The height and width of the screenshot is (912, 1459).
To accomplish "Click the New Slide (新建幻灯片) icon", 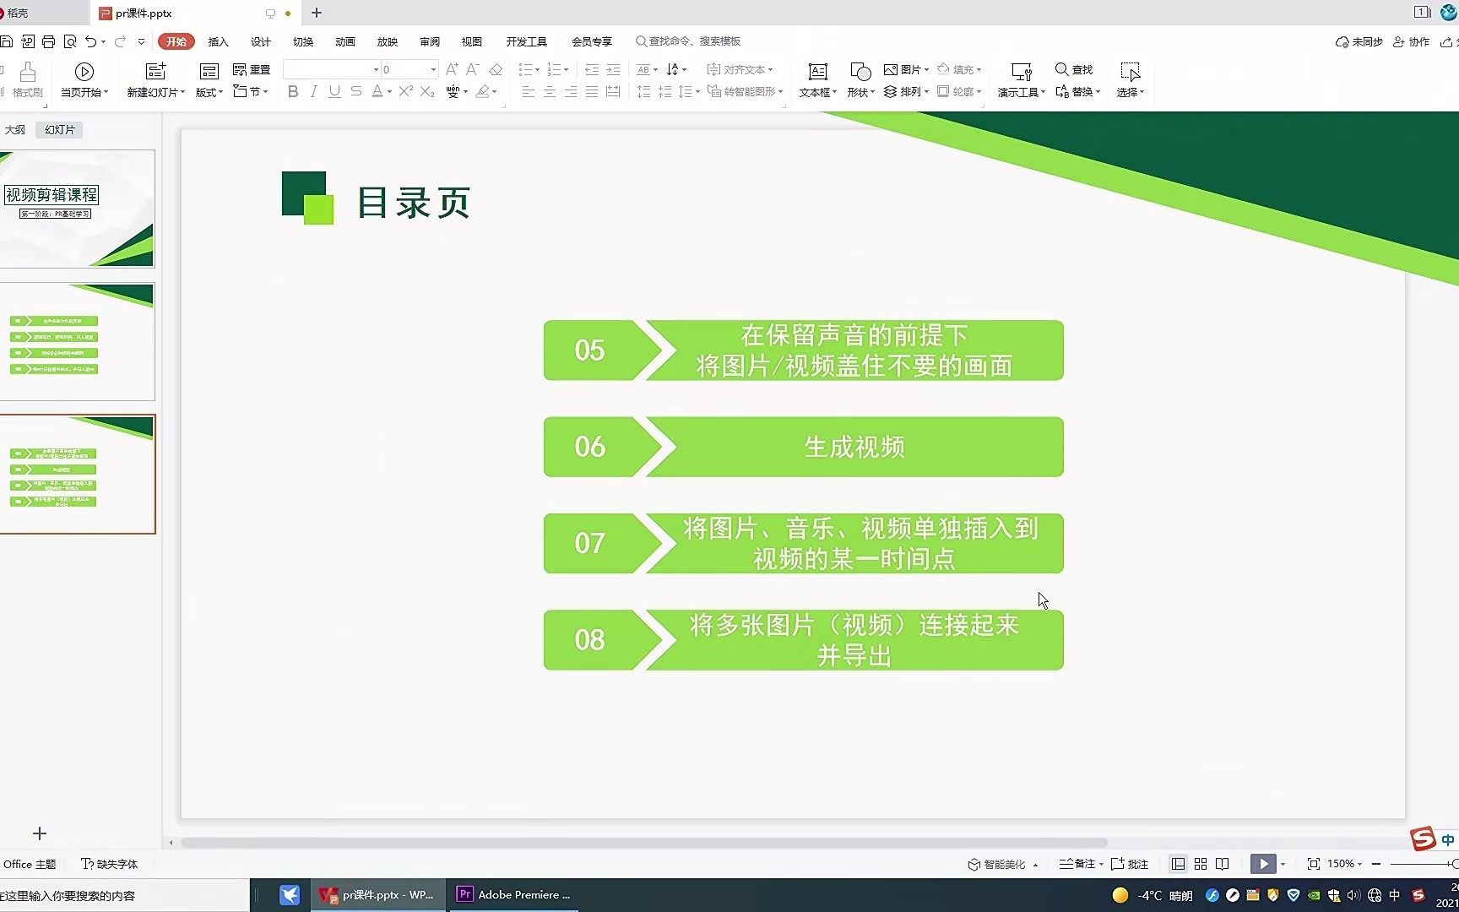I will [x=155, y=72].
